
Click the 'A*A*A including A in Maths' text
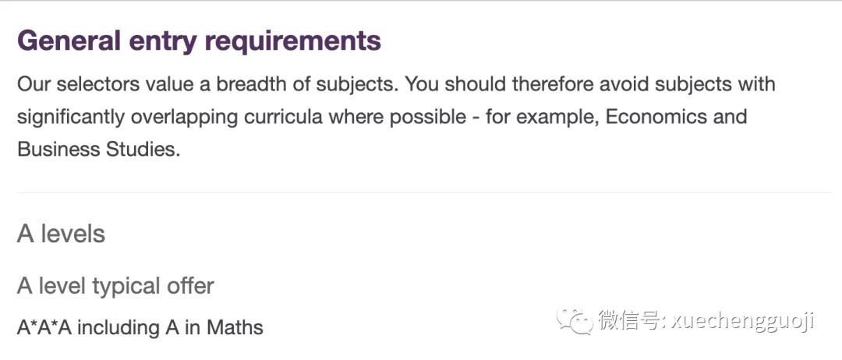click(x=140, y=327)
